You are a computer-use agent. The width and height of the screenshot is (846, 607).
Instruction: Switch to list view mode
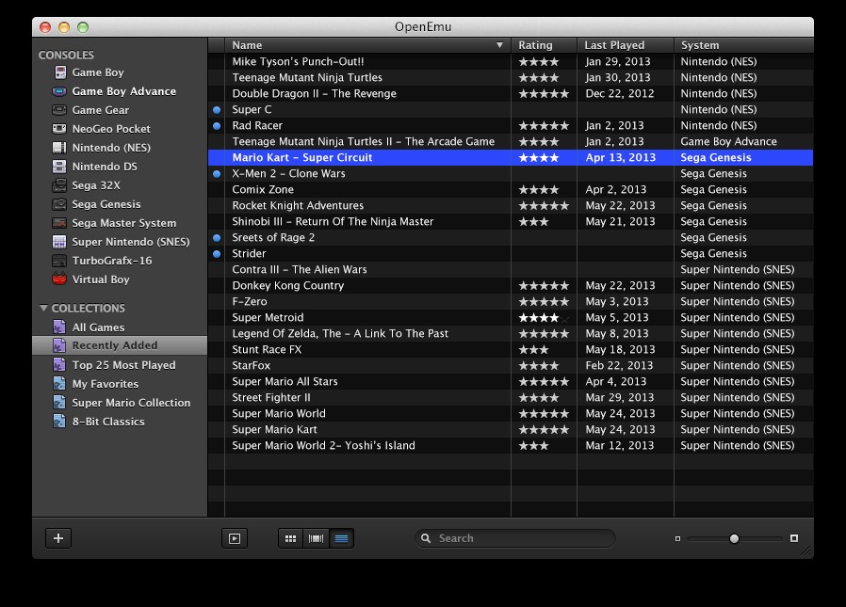(341, 538)
